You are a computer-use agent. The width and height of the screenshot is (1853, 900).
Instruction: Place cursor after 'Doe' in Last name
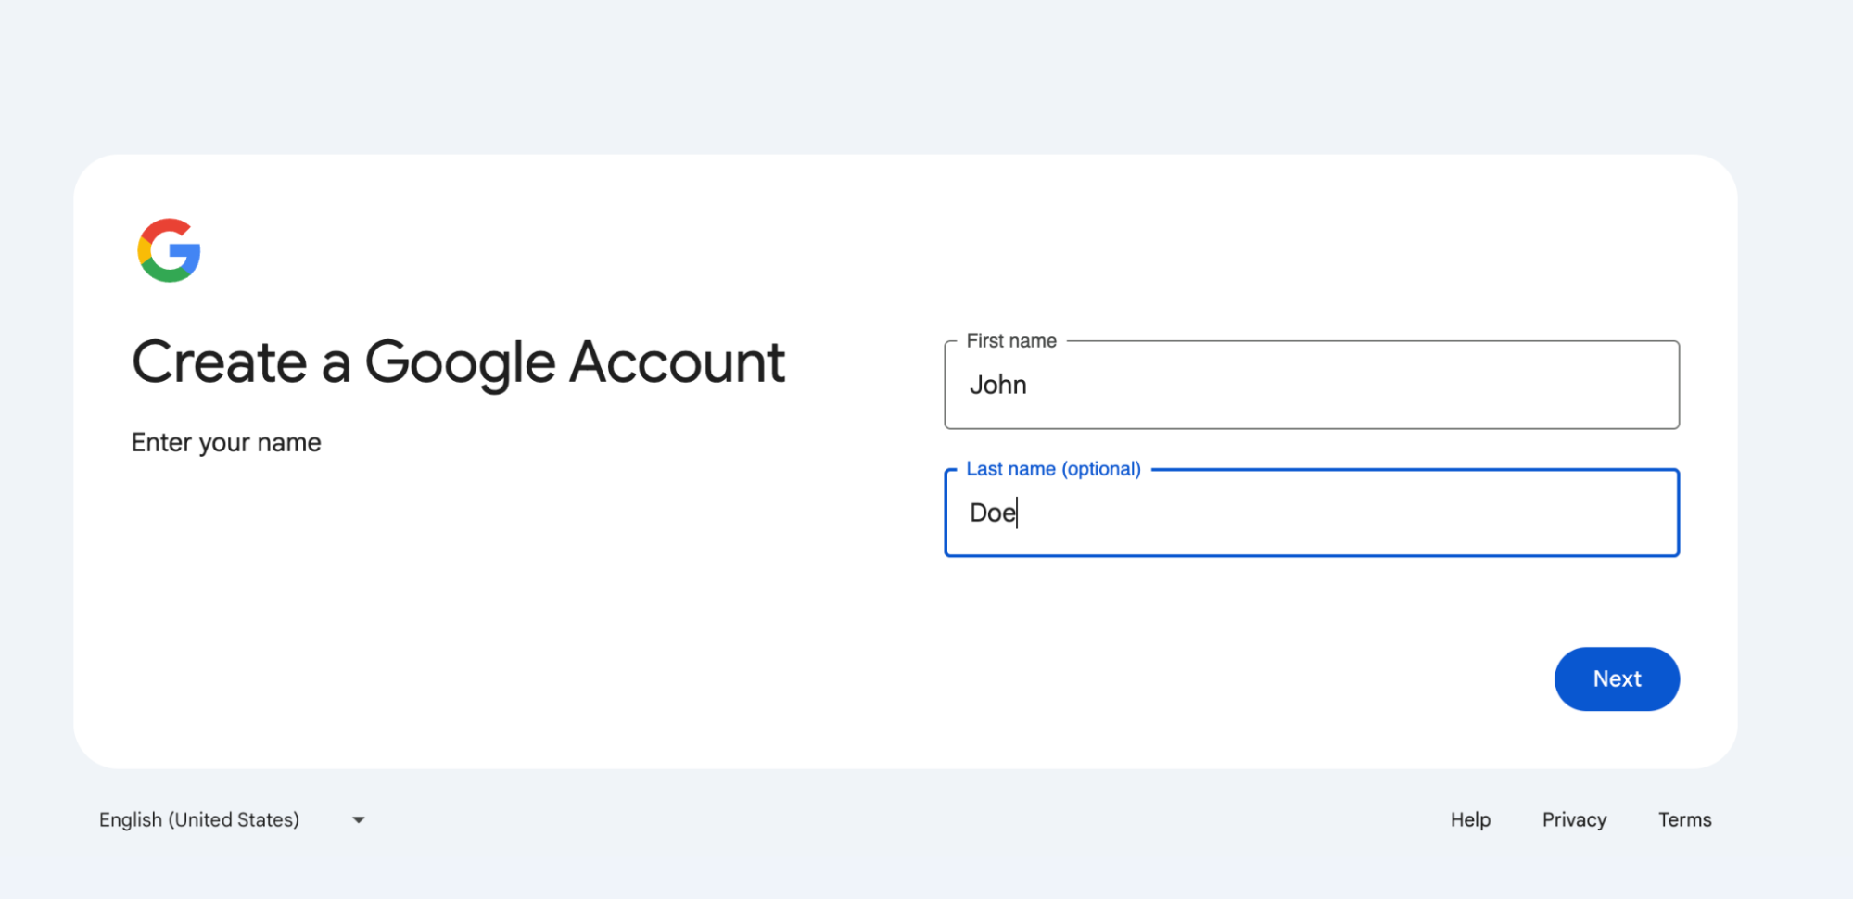[x=1018, y=513]
